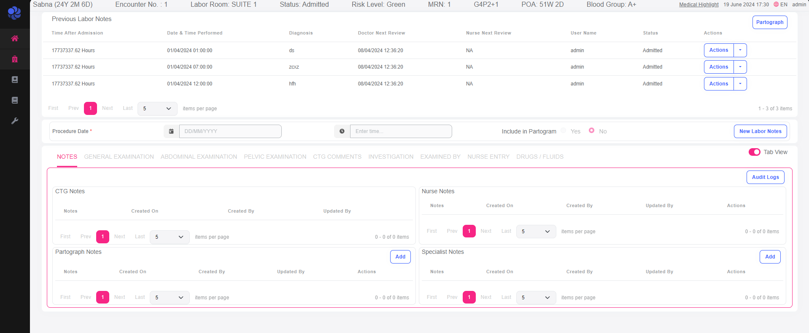Open the hospital building sidebar icon
The height and width of the screenshot is (333, 809).
point(15,59)
